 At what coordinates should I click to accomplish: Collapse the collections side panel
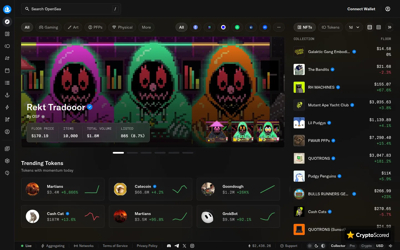[390, 27]
